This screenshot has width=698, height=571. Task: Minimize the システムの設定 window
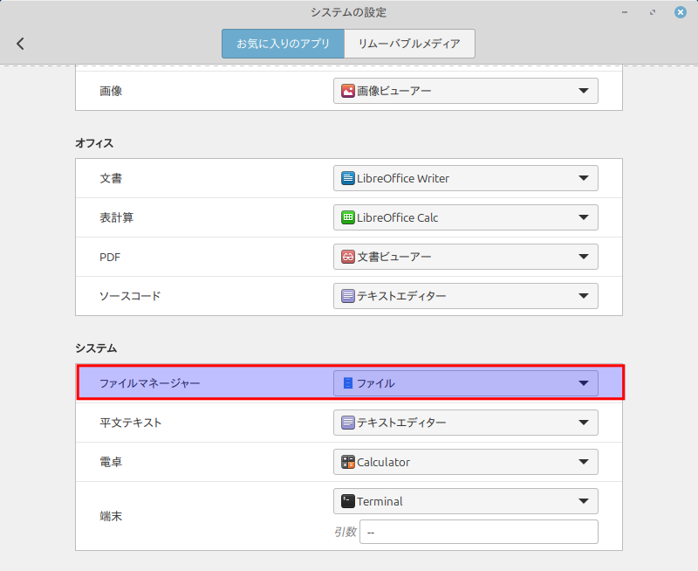tap(626, 12)
